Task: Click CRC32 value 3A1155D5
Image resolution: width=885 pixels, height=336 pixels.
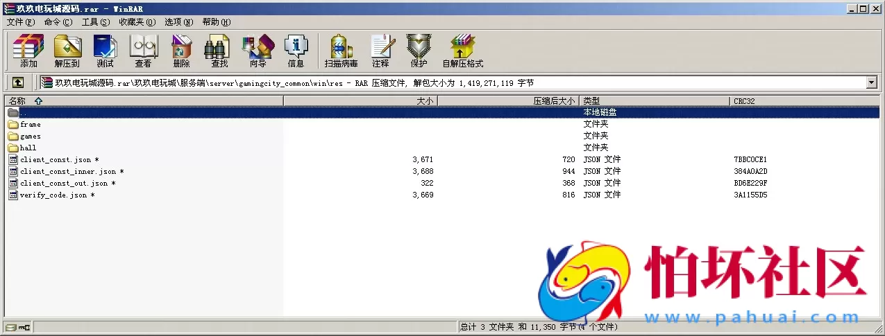Action: pyautogui.click(x=750, y=195)
